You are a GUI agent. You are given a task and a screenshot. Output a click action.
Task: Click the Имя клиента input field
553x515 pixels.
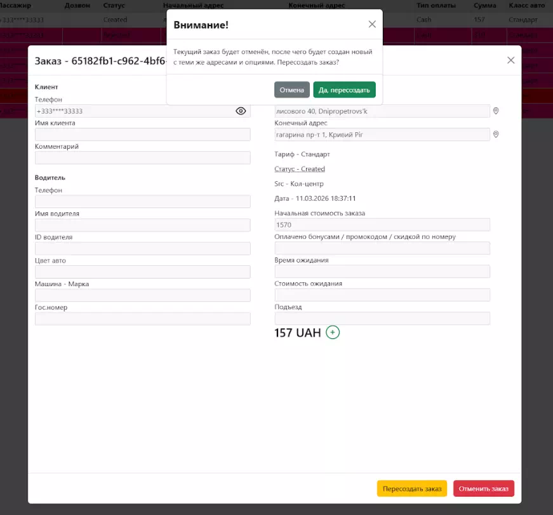(x=142, y=135)
